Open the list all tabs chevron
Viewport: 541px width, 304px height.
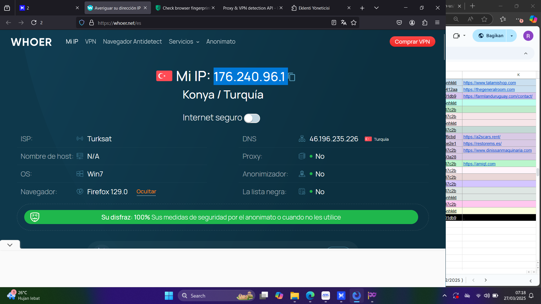(376, 8)
